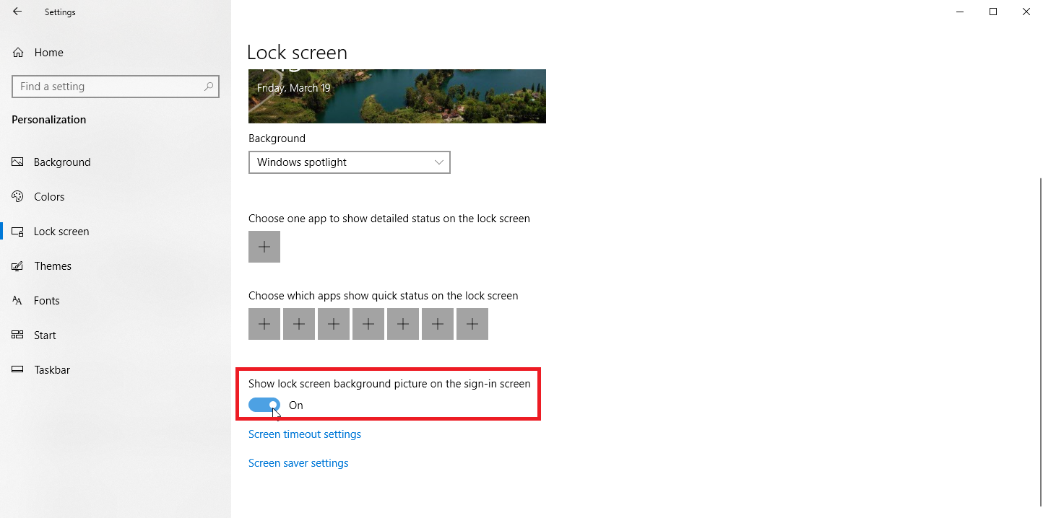1043x518 pixels.
Task: Click the Taskbar sidebar icon
Action: [18, 370]
